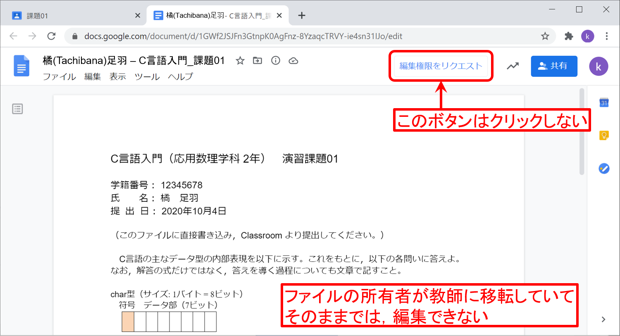Show the document outline icon
The width and height of the screenshot is (620, 336).
point(17,109)
